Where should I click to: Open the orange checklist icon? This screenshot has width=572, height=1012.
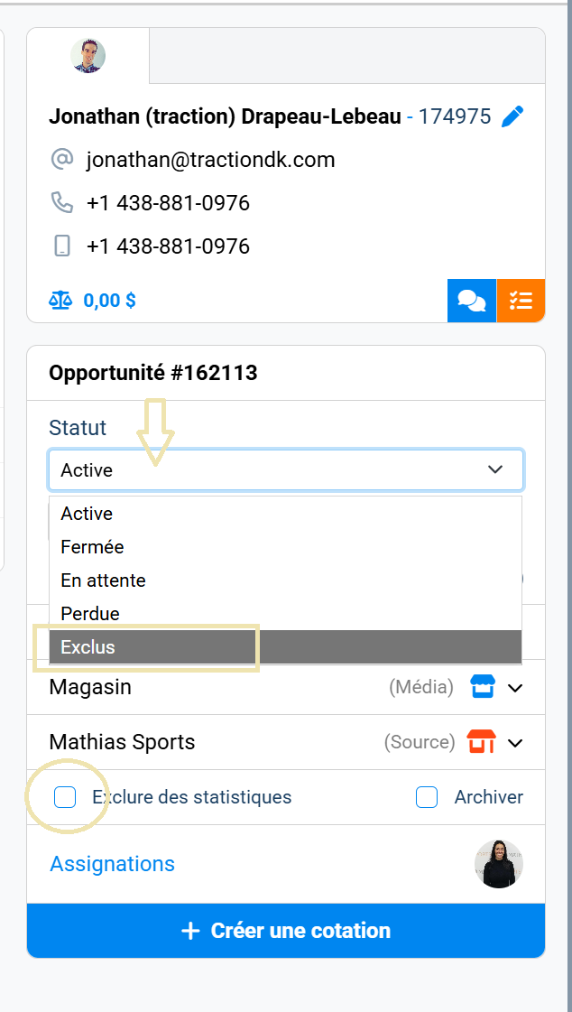[x=521, y=301]
